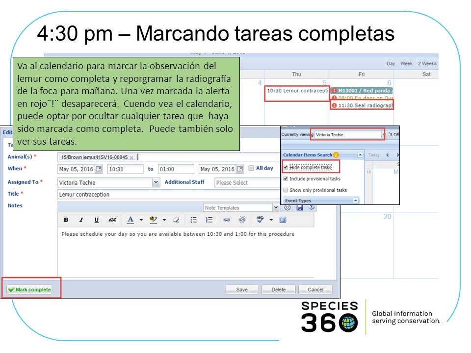Screen dimensions: 471x353
Task: Click the Thu column header
Action: (296, 74)
